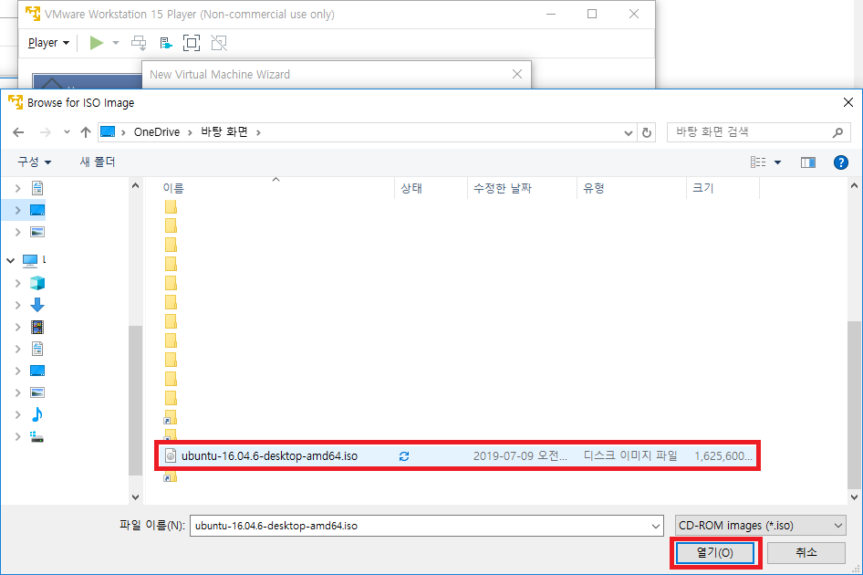
Task: Click the 새 폴더 (New folder) button
Action: (x=98, y=162)
